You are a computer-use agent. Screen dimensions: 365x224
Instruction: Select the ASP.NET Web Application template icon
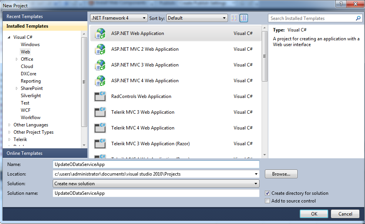click(100, 33)
